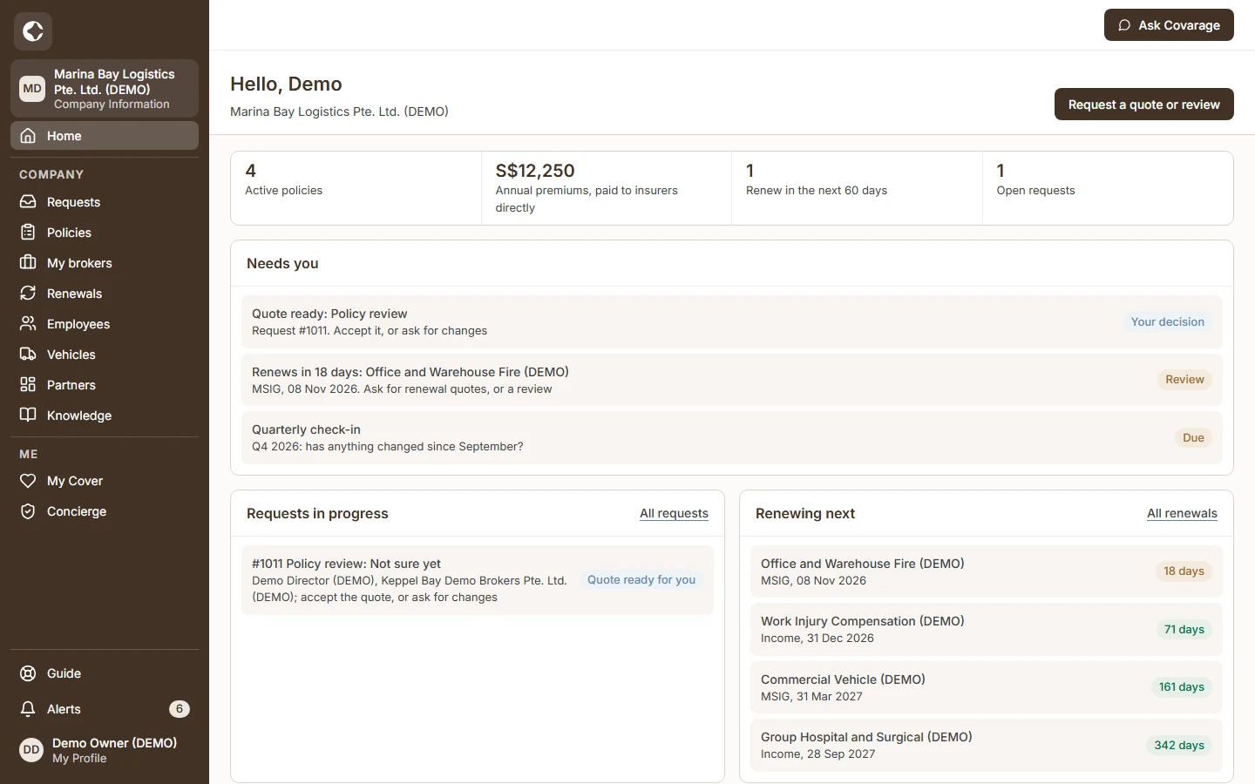Click the Vehicles truck icon
The image size is (1255, 784).
28,355
